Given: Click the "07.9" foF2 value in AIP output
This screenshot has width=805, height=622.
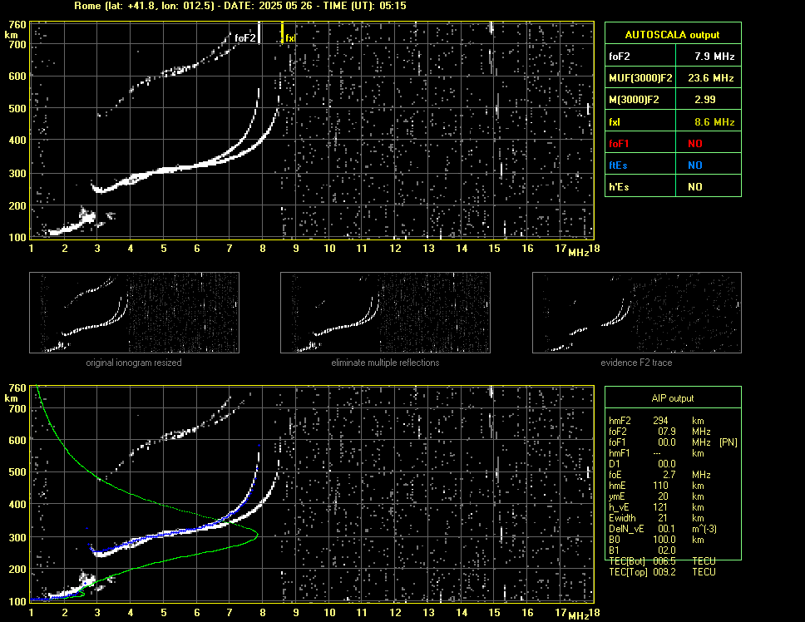Looking at the screenshot, I should point(666,432).
